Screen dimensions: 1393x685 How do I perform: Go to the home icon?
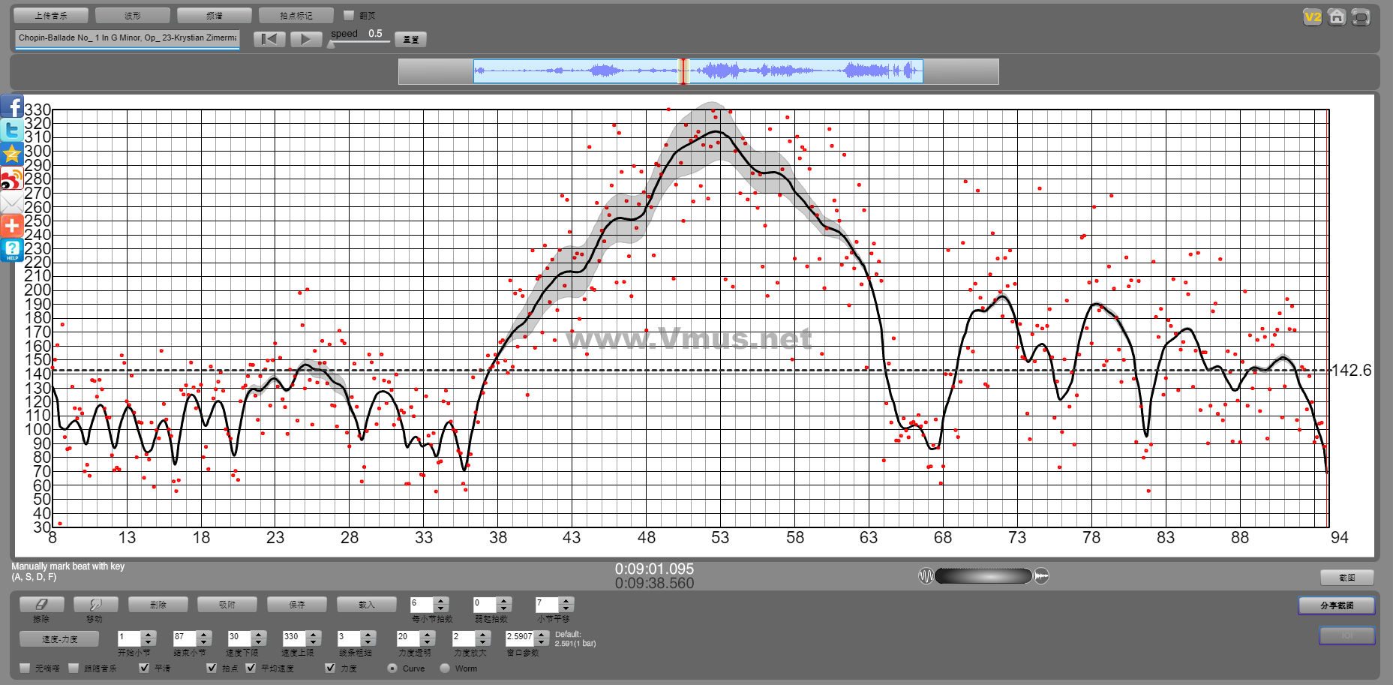click(1336, 17)
